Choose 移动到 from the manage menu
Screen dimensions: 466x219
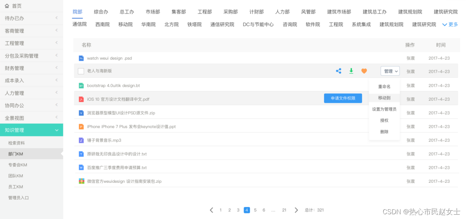384,98
